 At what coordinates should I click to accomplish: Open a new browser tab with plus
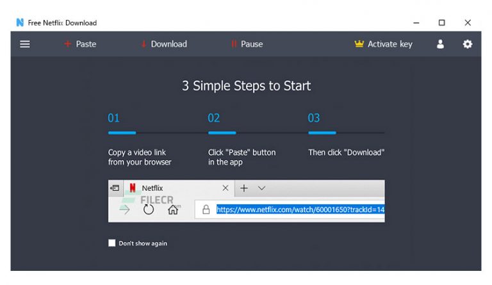pyautogui.click(x=244, y=188)
